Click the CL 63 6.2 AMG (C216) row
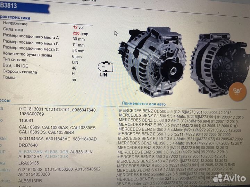This screenshot has height=187, width=250. point(178,121)
